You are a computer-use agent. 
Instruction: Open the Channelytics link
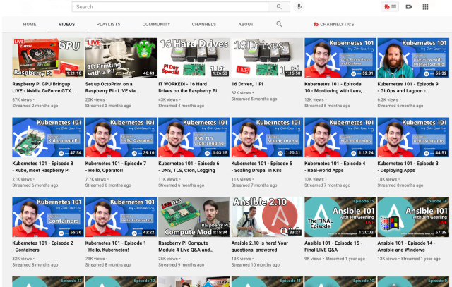coord(334,24)
